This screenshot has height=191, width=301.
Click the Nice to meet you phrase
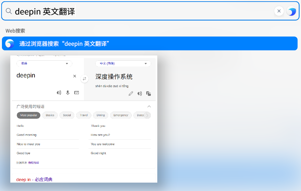[28, 144]
